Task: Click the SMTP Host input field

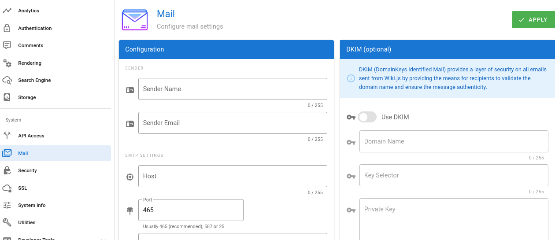Action: pyautogui.click(x=233, y=176)
